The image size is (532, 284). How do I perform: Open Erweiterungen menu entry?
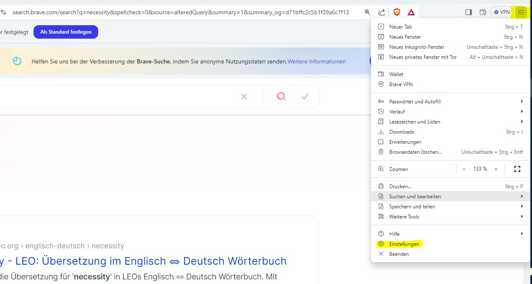click(x=451, y=142)
